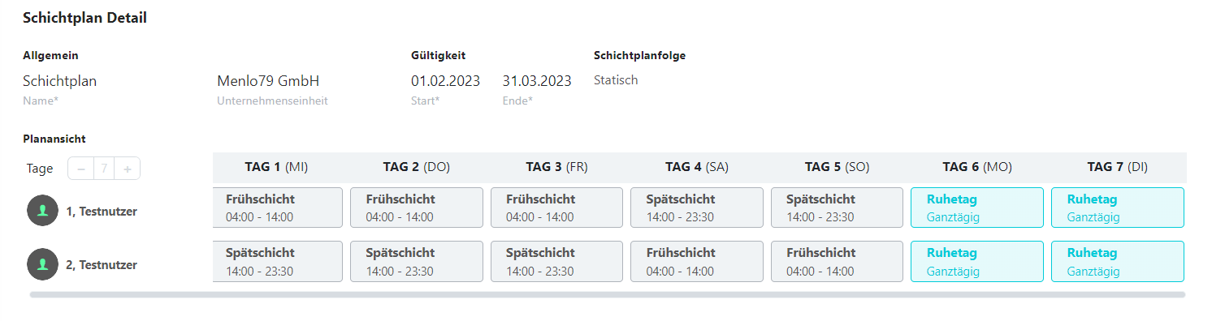Click the Tage number field showing 7
This screenshot has height=321, width=1212.
104,169
